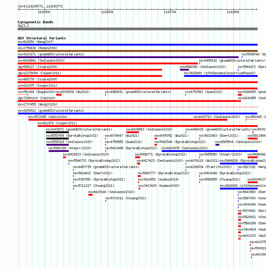266x269 pixels.
Task: Select nsv5404066 (ByrskaBishop2022) label
Action: pyautogui.click(x=225, y=173)
